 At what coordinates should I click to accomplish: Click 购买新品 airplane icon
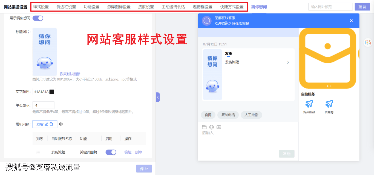click(309, 104)
